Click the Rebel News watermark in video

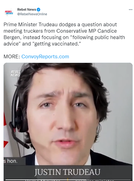click(16, 74)
